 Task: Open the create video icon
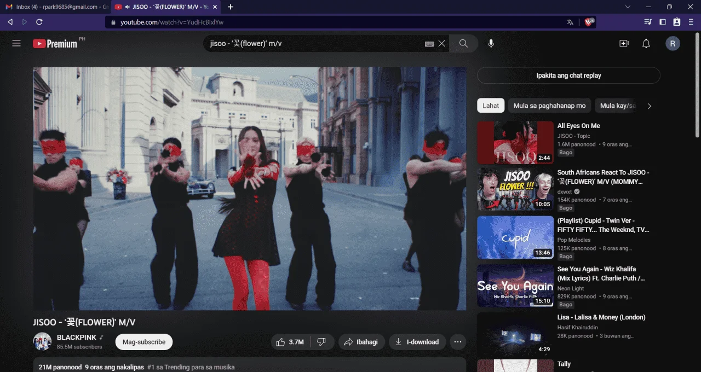(x=624, y=44)
